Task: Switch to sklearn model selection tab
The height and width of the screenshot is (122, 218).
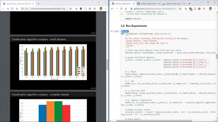Action: pyautogui.click(x=174, y=4)
